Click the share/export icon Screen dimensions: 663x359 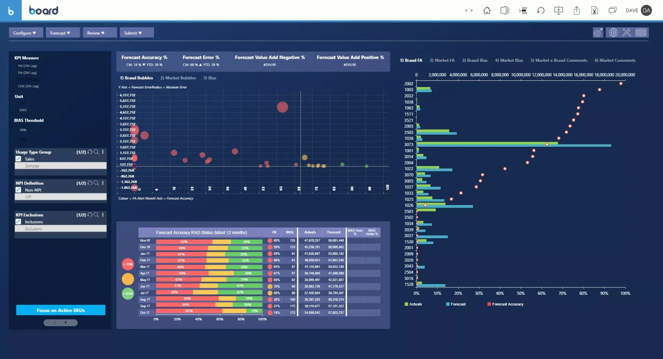[576, 11]
